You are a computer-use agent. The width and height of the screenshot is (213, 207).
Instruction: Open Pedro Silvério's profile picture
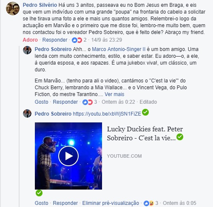tap(13, 9)
